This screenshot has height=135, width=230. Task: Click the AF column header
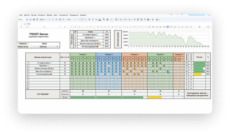point(168,26)
